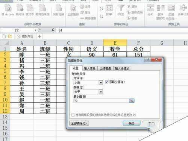Click the 筛选 (Filter) funnel icon
Viewport: 188px width, 141px height.
click(x=121, y=8)
